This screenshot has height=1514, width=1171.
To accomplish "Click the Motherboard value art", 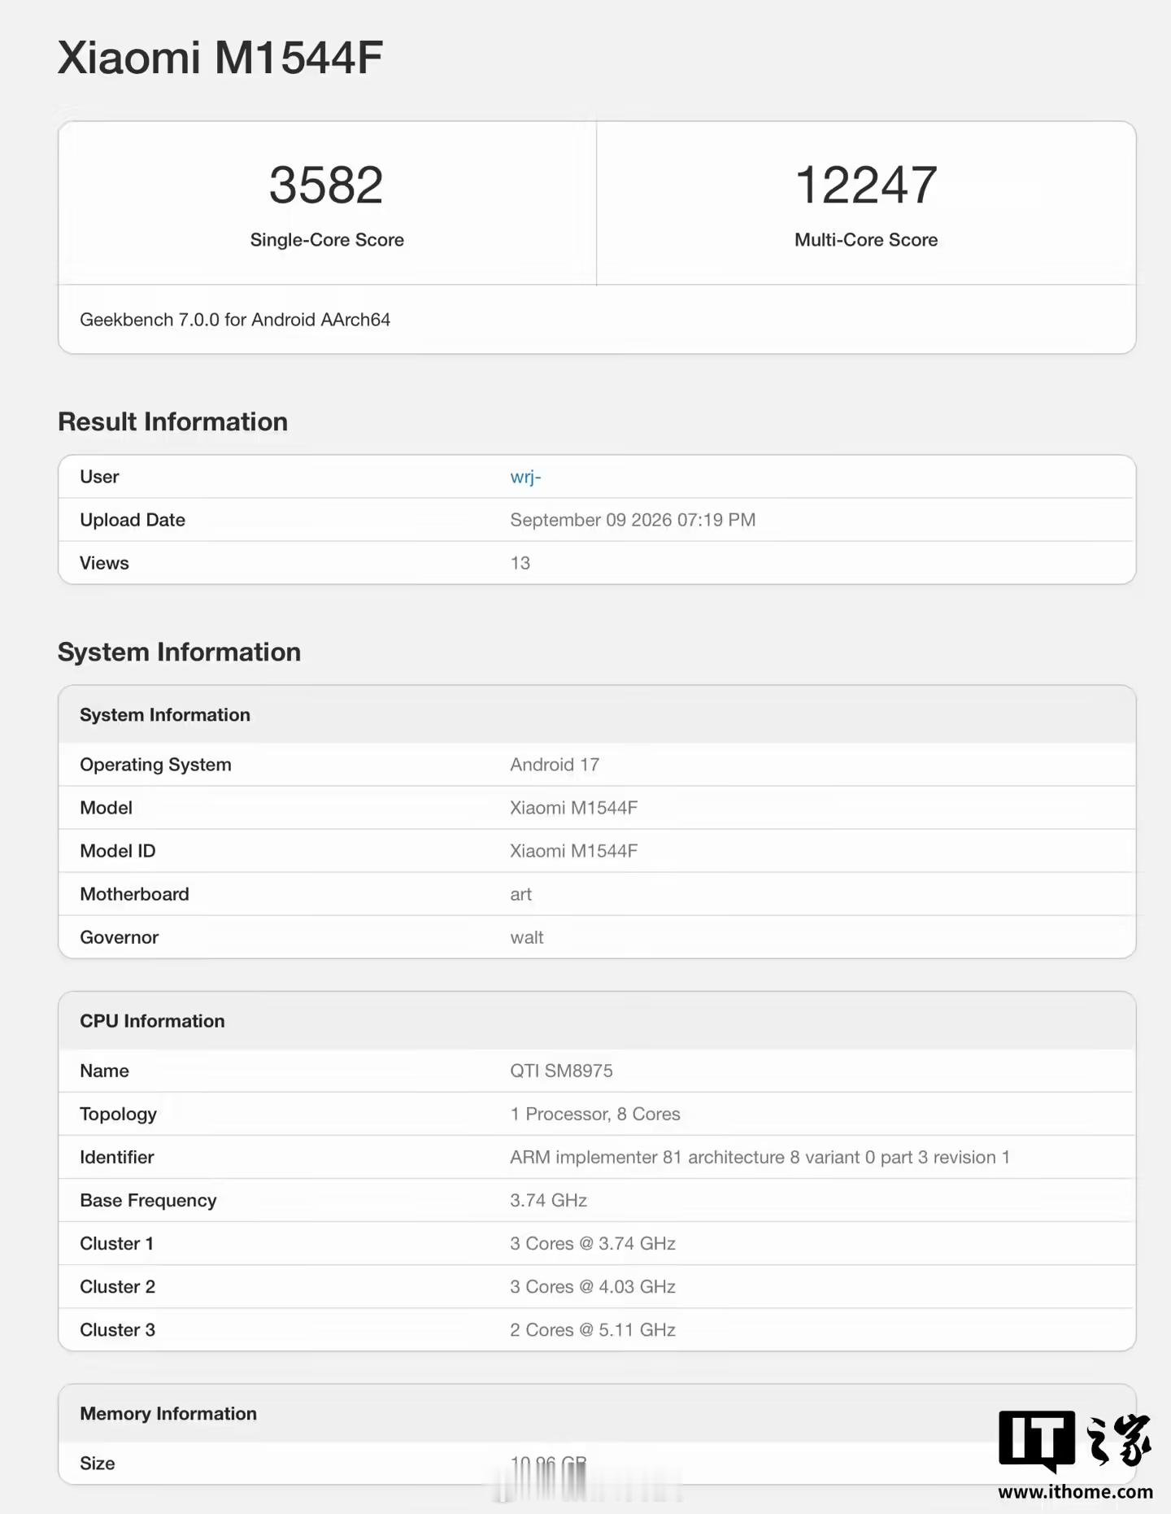I will [521, 894].
